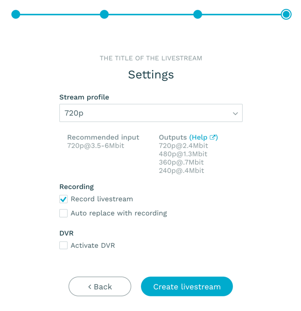Click the Settings page heading

151,75
